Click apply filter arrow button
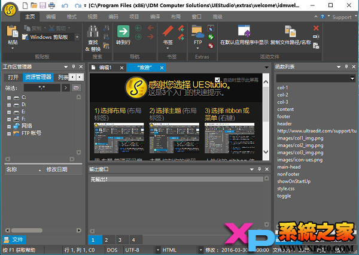The width and height of the screenshot is (359, 255). [65, 87]
